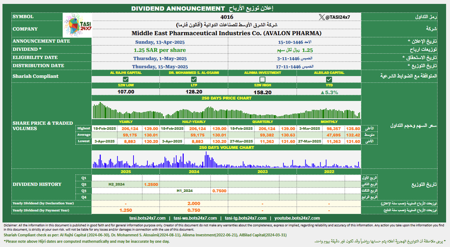Open the youtube.bots24x7.com link
The width and height of the screenshot is (450, 247).
coord(297,218)
